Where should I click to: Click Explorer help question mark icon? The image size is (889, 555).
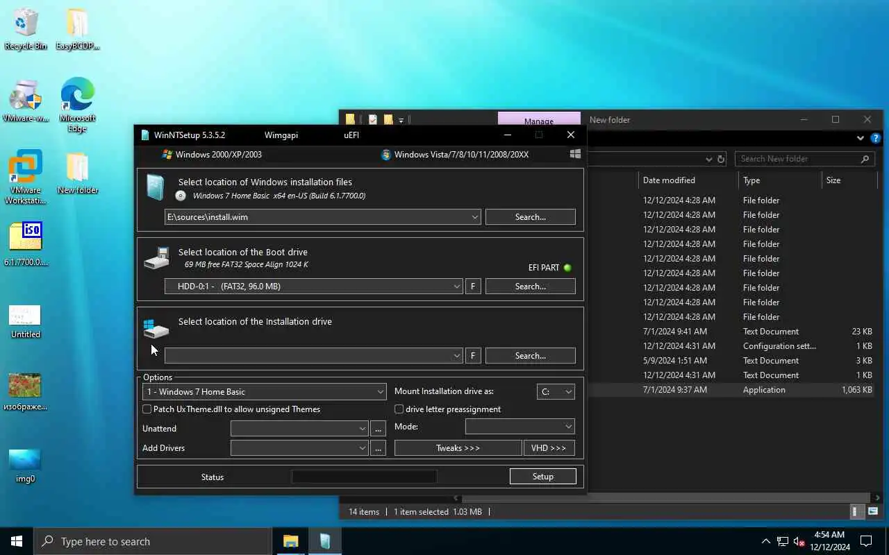[x=876, y=138]
